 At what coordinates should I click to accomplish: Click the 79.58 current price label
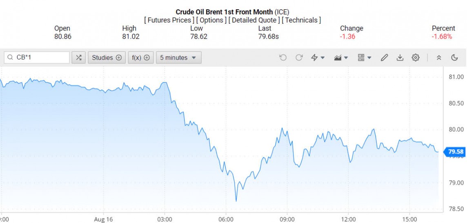tap(455, 152)
